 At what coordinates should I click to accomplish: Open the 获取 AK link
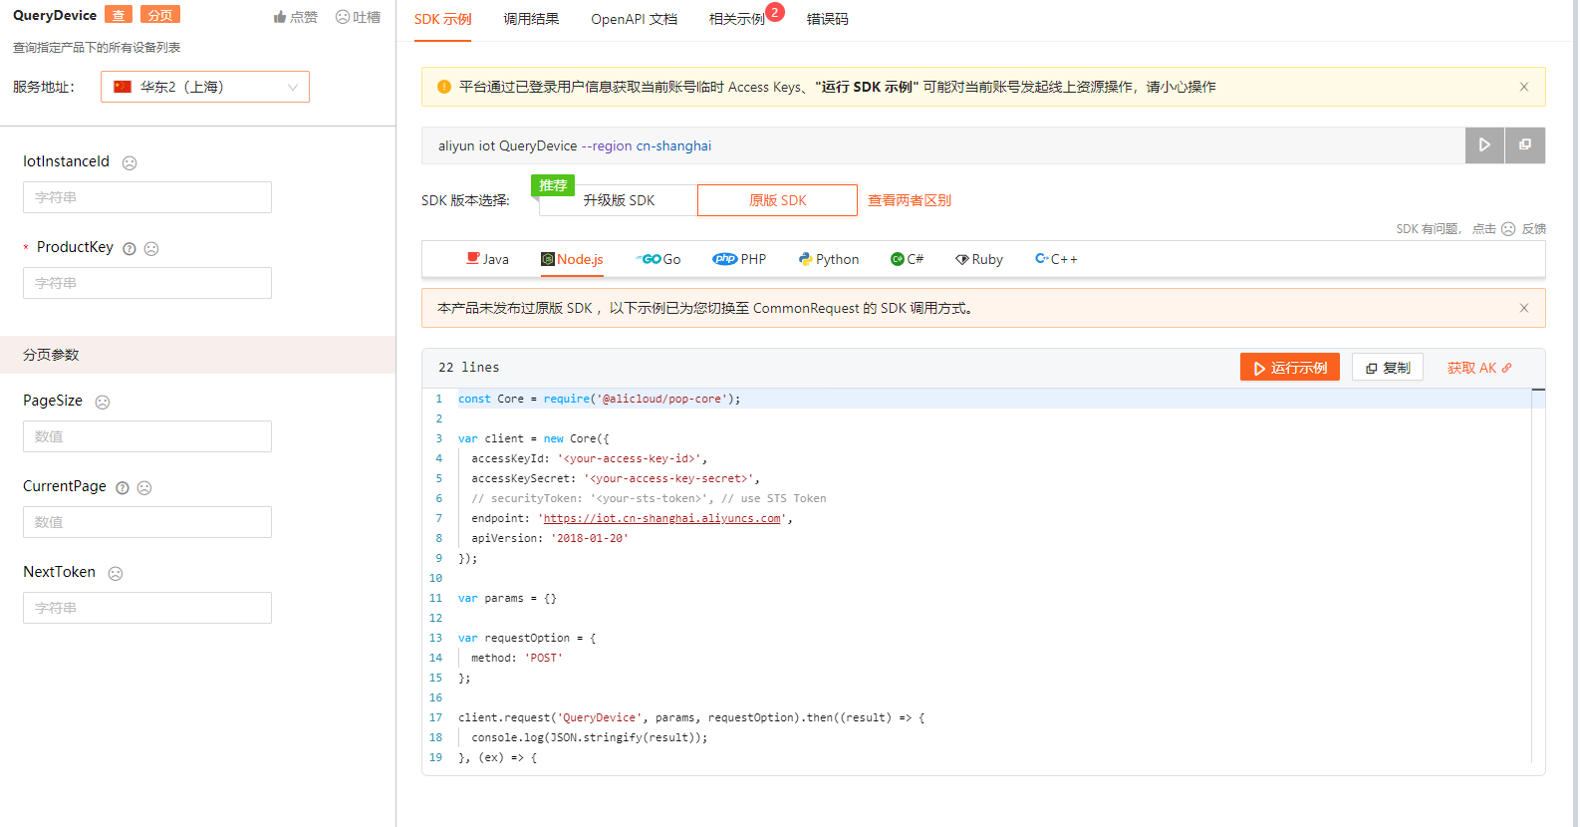pos(1479,368)
